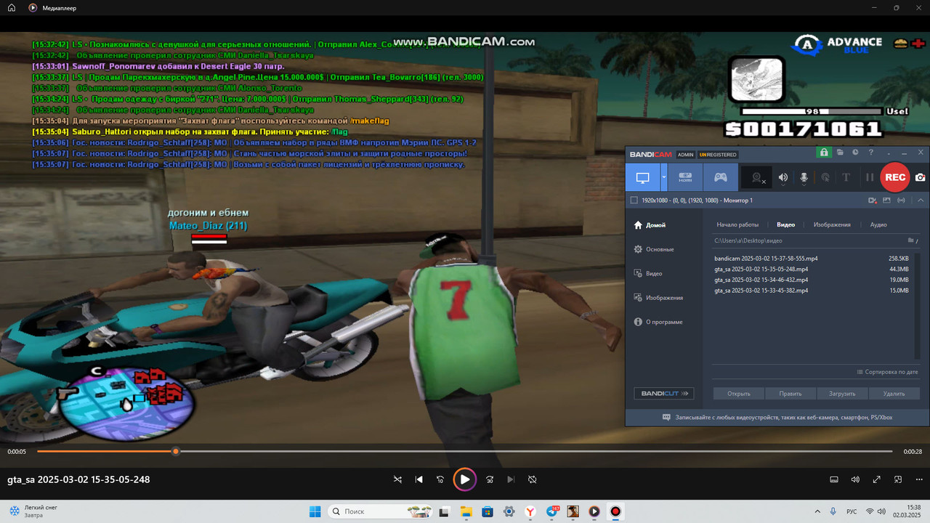930x523 pixels.
Task: Open screen mode dropdown arrow in Bandicam
Action: pos(664,177)
